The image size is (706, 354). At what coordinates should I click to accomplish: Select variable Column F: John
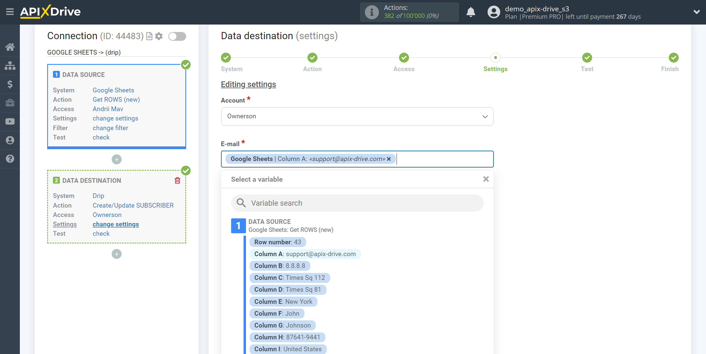click(x=277, y=313)
